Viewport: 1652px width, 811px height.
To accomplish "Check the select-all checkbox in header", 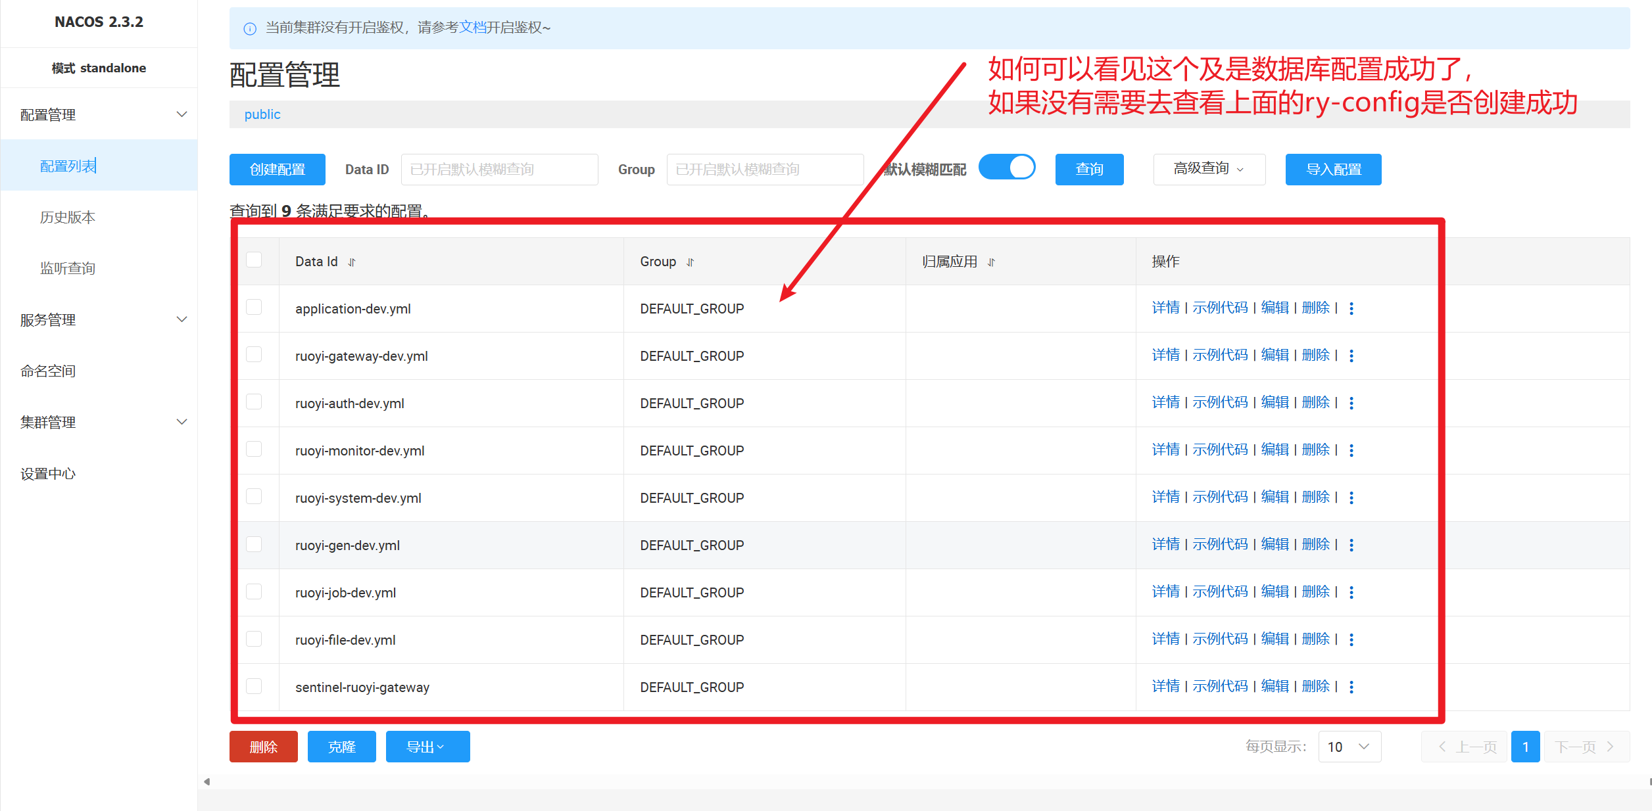I will point(254,260).
